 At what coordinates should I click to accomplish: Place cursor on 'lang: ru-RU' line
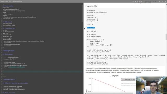(x=6, y=8)
